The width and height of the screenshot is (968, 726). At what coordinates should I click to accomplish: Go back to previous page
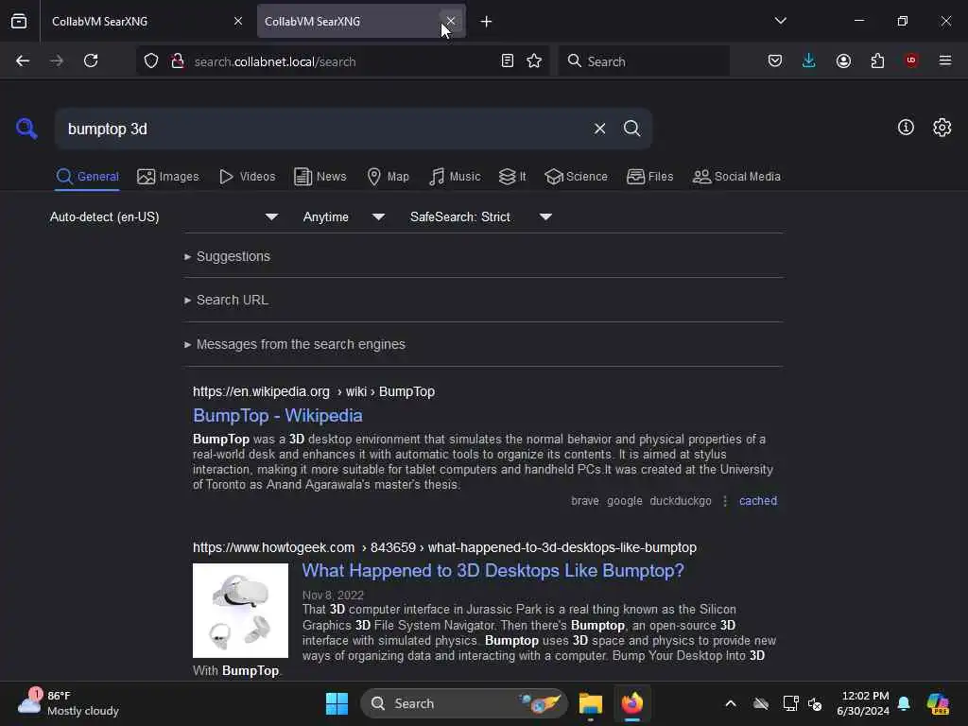23,60
